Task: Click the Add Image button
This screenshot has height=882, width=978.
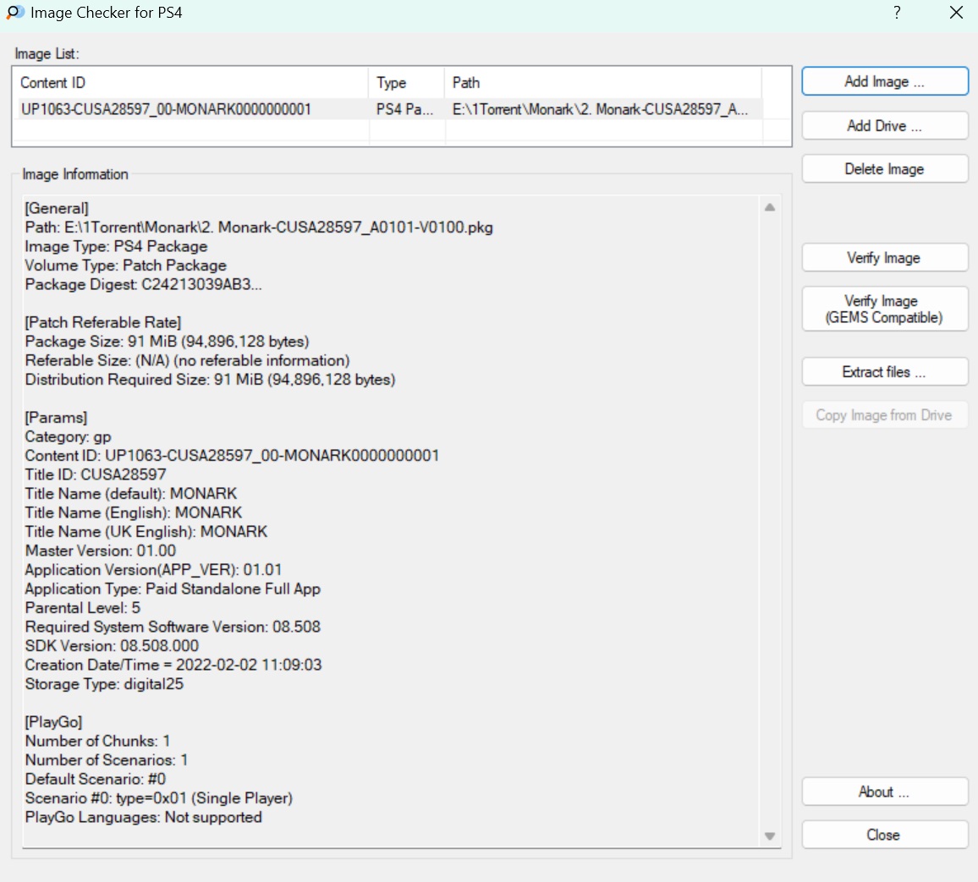Action: (884, 82)
